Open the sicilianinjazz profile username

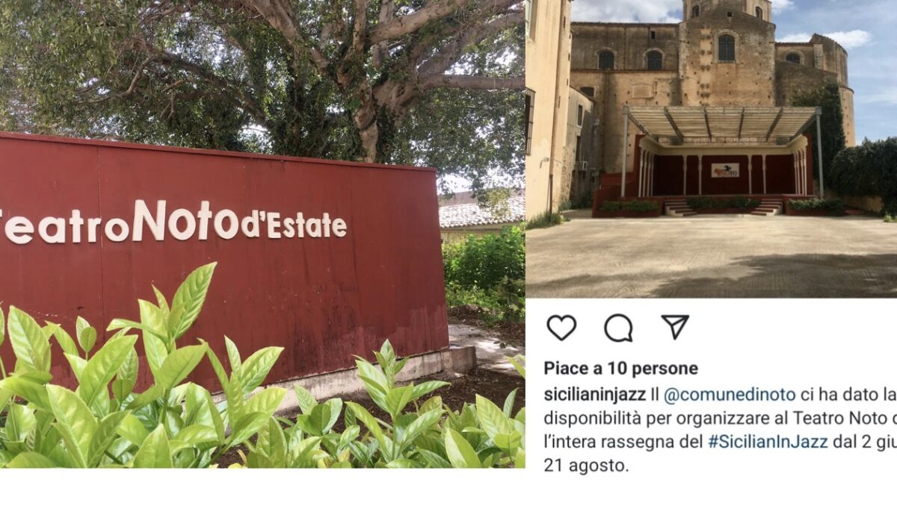click(594, 393)
